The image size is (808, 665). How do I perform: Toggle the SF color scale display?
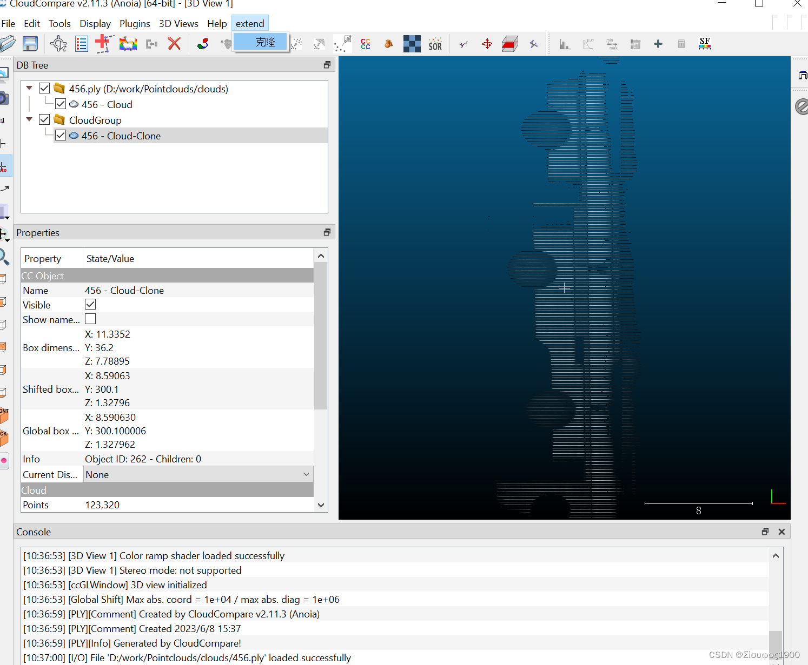click(704, 43)
